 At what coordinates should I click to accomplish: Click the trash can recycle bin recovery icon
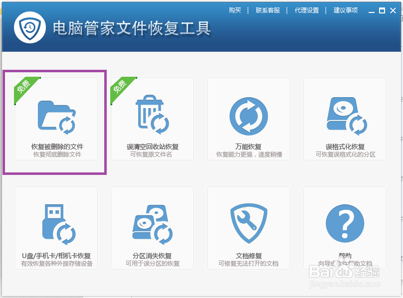[x=153, y=115]
